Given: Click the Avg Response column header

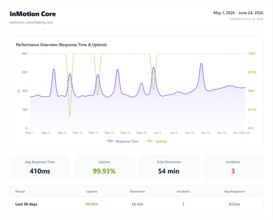Looking at the screenshot, I should [234, 191].
